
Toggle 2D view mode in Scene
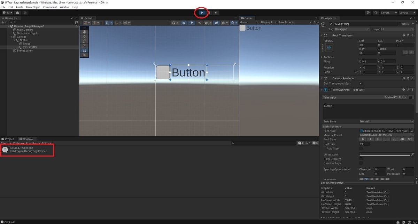[x=184, y=23]
